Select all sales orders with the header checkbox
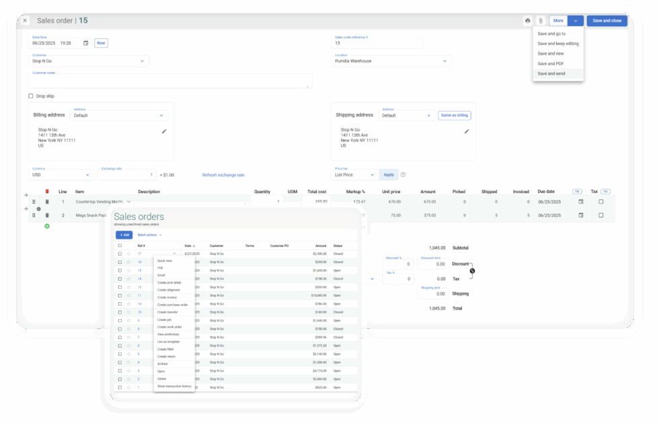Screen dimensions: 659x426 [x=120, y=246]
